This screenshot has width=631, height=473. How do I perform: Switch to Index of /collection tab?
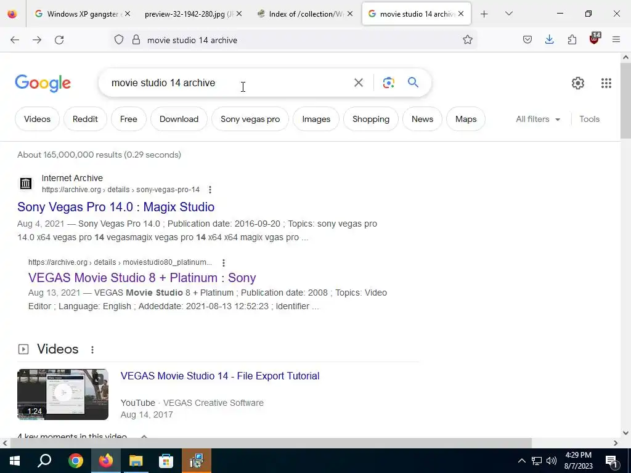(x=300, y=14)
